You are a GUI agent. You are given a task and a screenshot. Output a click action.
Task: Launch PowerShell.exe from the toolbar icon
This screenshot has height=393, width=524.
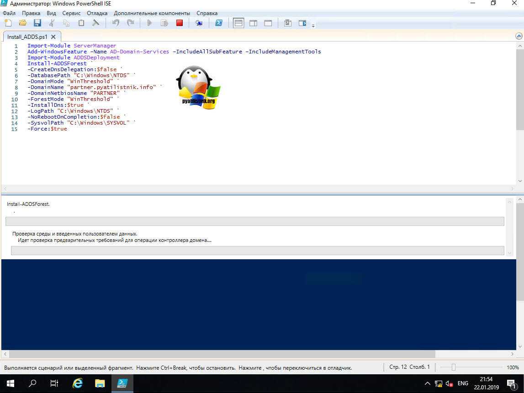tap(219, 23)
